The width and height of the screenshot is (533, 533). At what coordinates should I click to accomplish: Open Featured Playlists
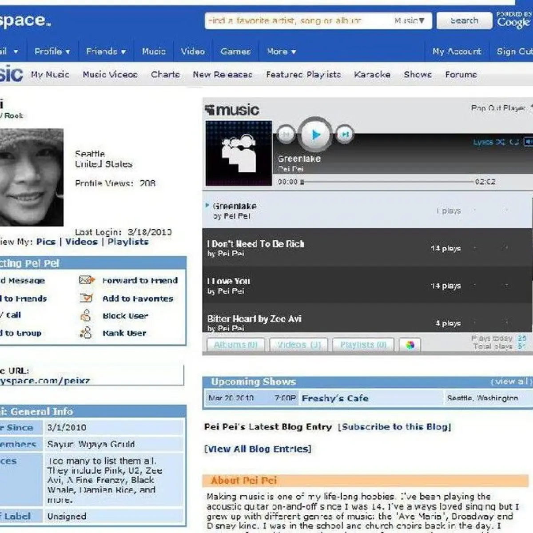(303, 74)
